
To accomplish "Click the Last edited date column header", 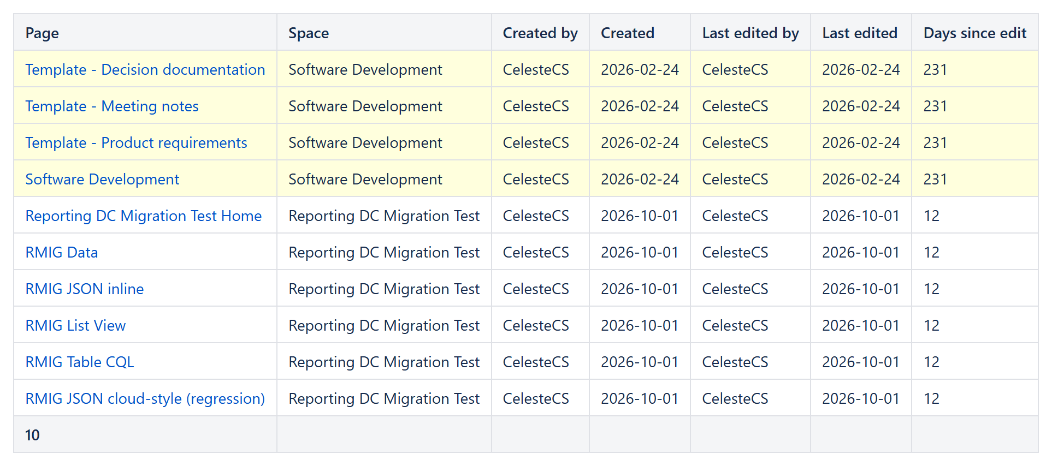I will [860, 33].
